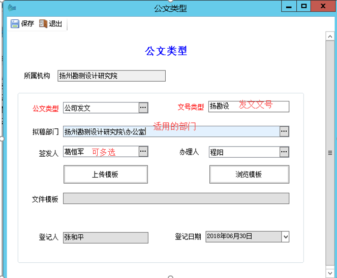Expand the 登记日期 date dropdown
The image size is (337, 278).
click(x=285, y=237)
